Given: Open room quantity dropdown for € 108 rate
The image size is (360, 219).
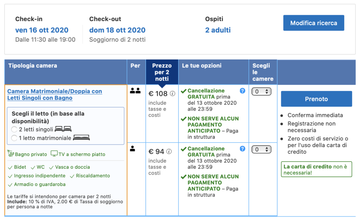Looking at the screenshot, I should [x=261, y=92].
